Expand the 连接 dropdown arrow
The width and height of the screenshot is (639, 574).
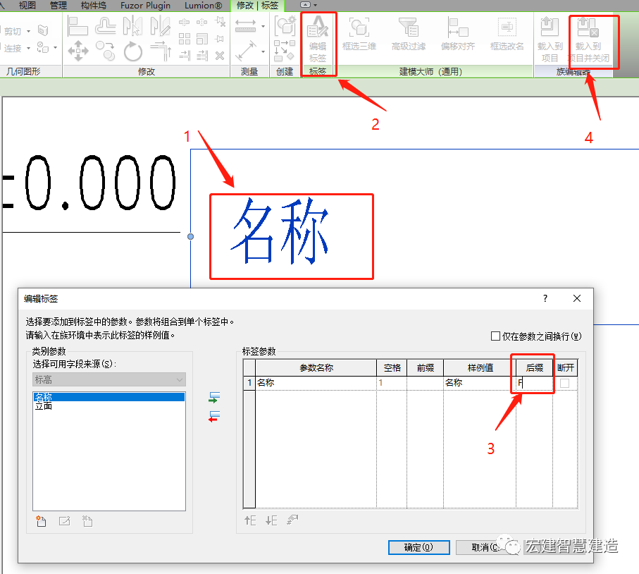28,48
